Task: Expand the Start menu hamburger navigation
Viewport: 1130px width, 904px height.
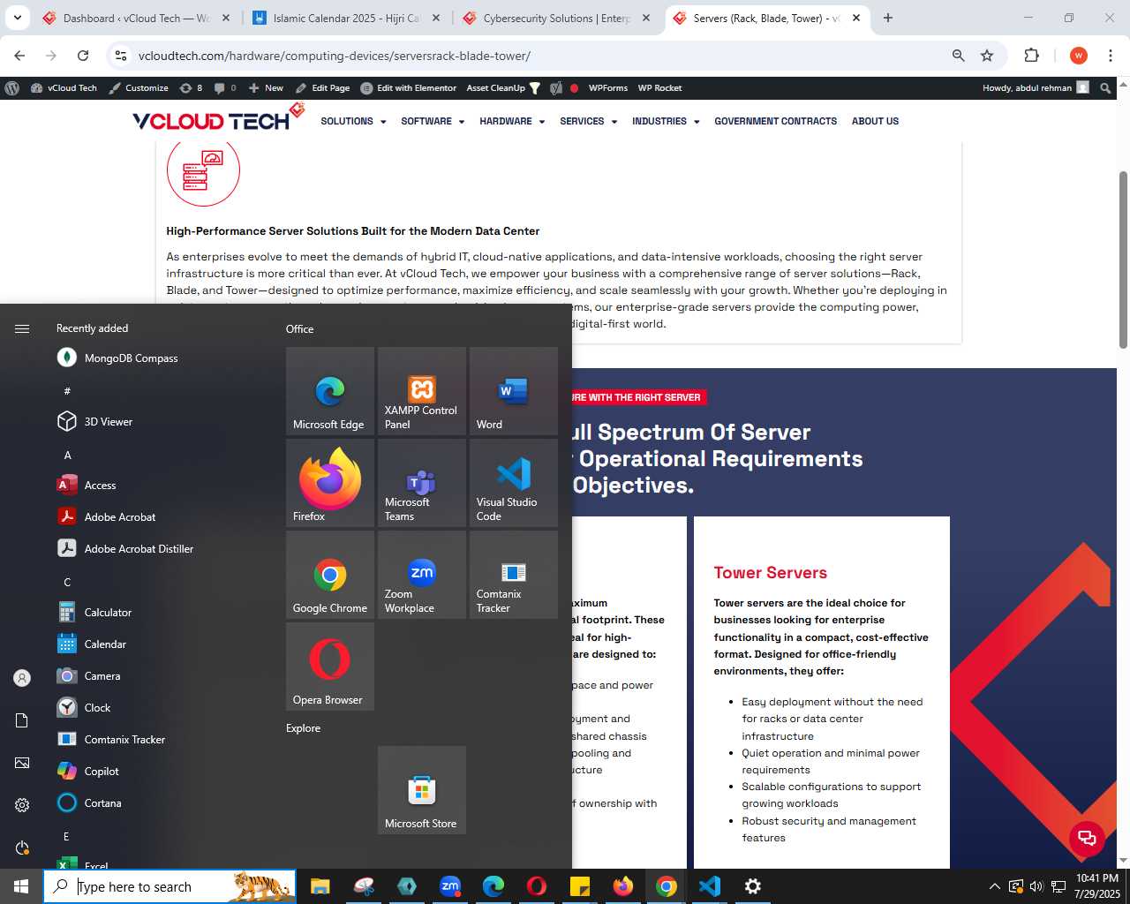Action: [x=22, y=328]
